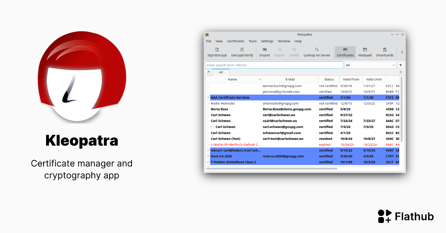This screenshot has height=233, width=446.
Task: Open the Notepad view
Action: point(365,52)
